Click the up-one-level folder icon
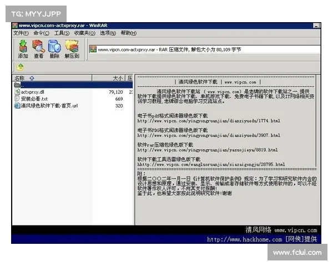The image size is (333, 266). pyautogui.click(x=21, y=67)
